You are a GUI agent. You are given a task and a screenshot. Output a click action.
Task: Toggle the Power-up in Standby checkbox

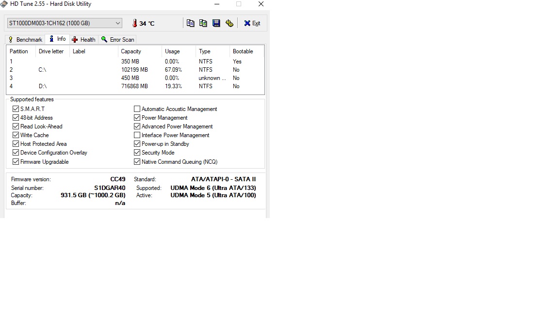click(x=137, y=144)
